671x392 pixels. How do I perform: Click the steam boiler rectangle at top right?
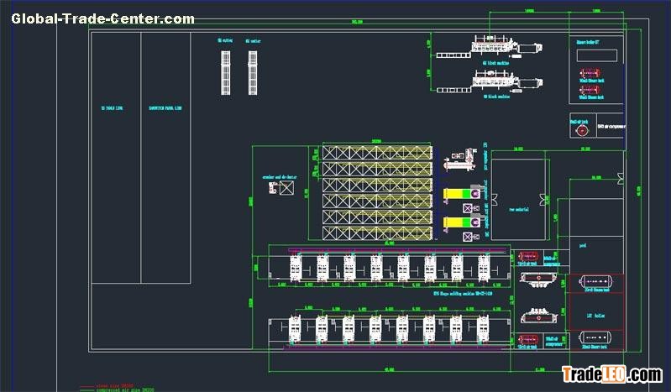tap(597, 55)
